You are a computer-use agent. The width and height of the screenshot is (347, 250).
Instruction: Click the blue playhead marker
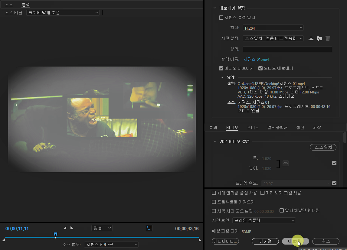point(56,234)
